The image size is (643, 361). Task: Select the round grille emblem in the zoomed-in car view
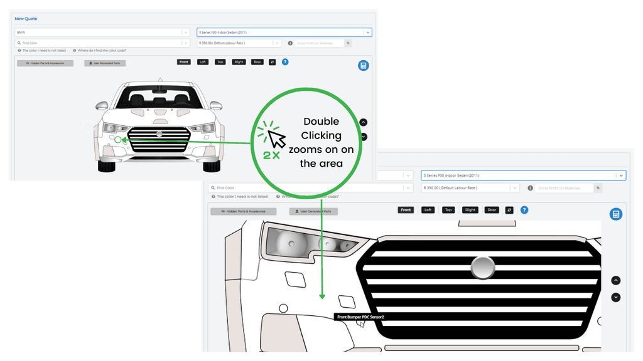[482, 267]
